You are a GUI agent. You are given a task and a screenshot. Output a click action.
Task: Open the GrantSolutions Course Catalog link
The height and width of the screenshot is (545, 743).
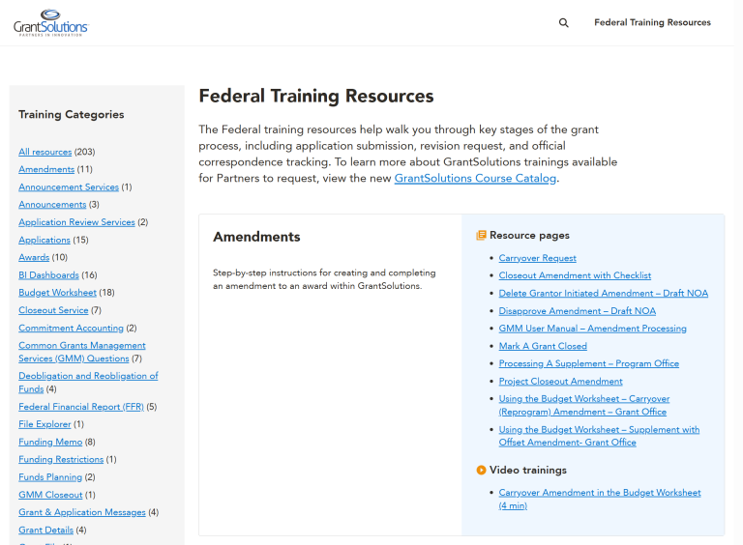[475, 179]
